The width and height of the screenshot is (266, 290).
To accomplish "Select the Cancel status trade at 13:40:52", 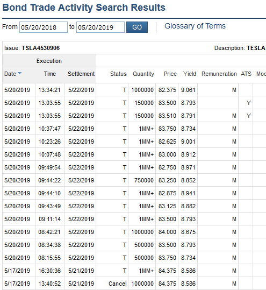I will click(x=134, y=284).
